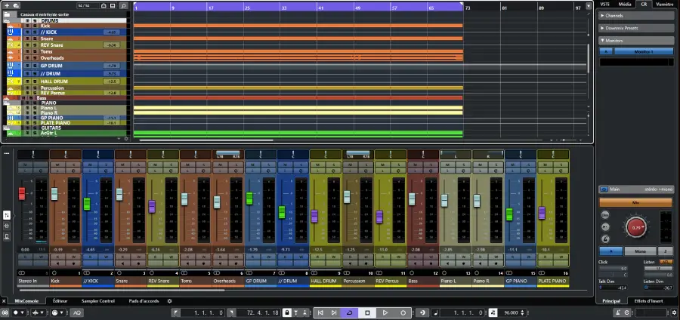Open the transport bar setup gear icon

[x=673, y=312]
